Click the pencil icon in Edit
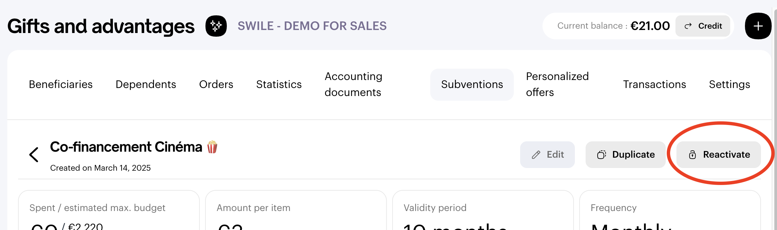 [536, 155]
